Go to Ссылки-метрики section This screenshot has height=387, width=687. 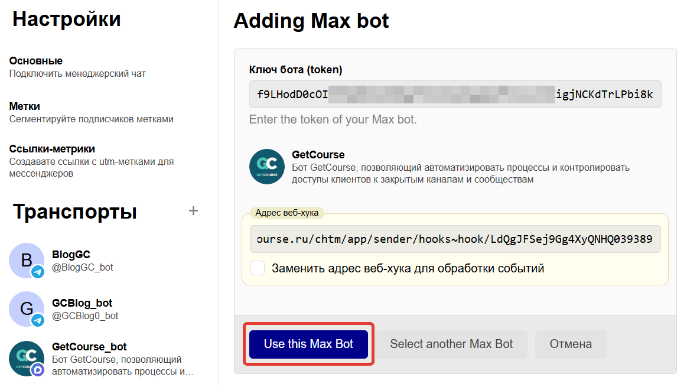[x=52, y=149]
